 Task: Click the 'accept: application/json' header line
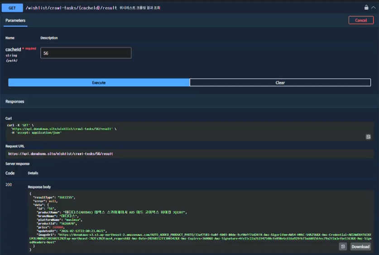[36, 132]
